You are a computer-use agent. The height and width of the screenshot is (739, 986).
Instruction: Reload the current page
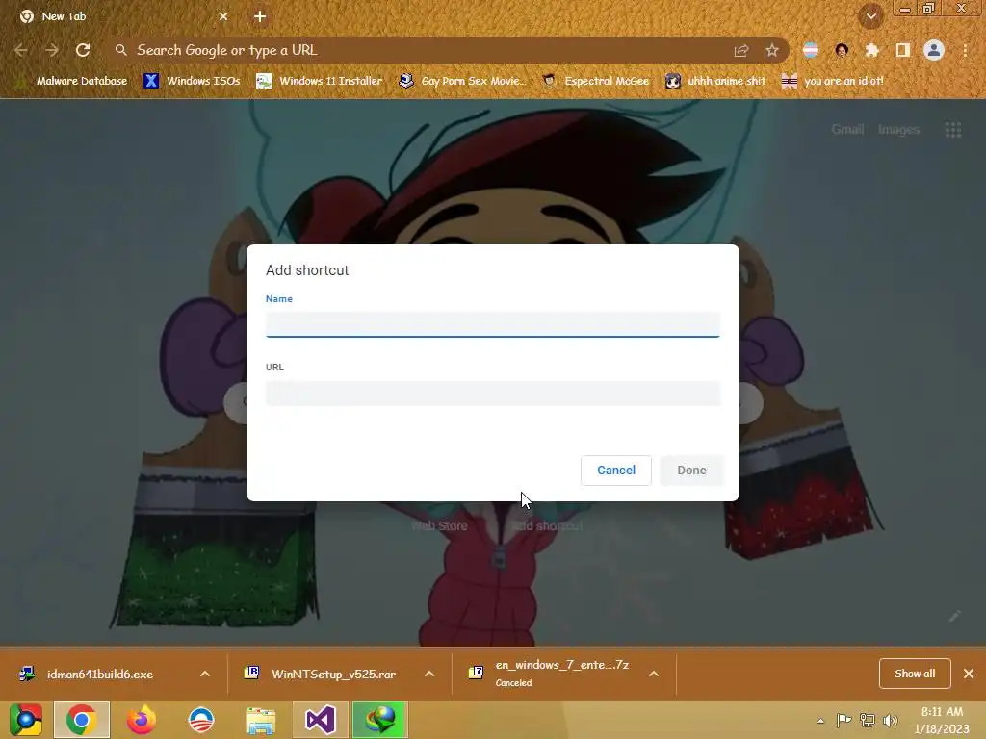[x=83, y=50]
